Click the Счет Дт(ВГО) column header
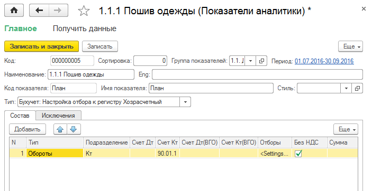The height and width of the screenshot is (191, 372). click(199, 142)
